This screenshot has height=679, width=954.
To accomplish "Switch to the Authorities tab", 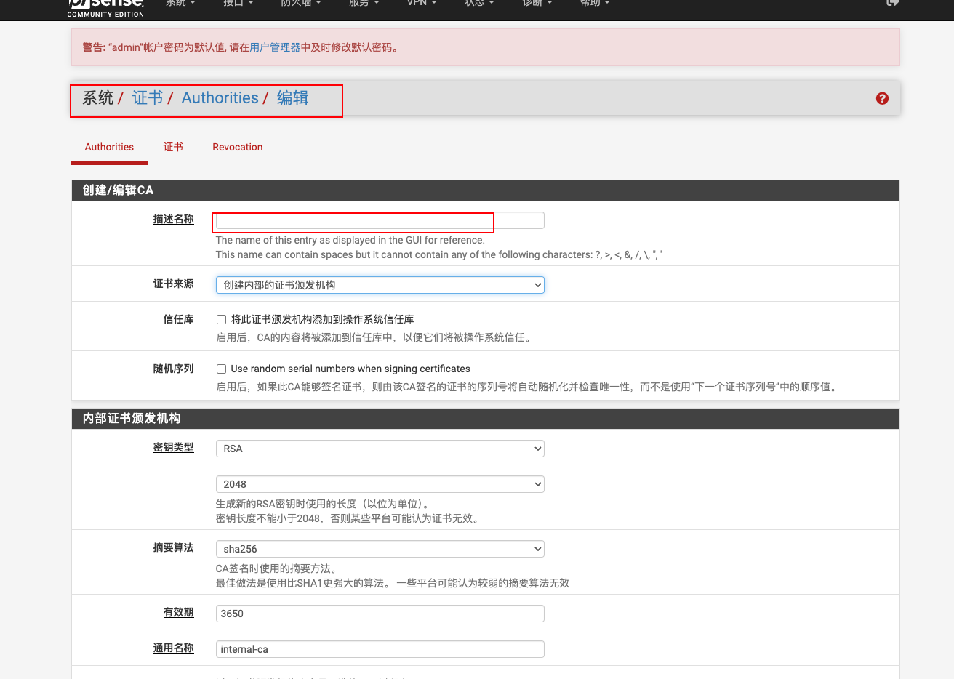I will (x=109, y=147).
